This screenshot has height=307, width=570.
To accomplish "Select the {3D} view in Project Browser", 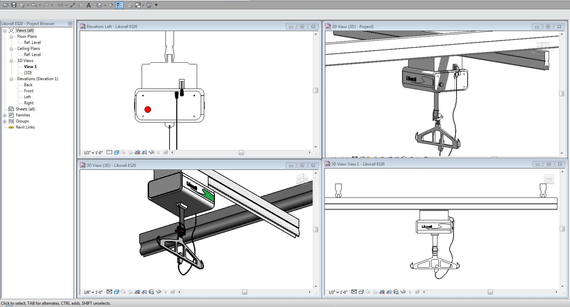I will click(28, 73).
